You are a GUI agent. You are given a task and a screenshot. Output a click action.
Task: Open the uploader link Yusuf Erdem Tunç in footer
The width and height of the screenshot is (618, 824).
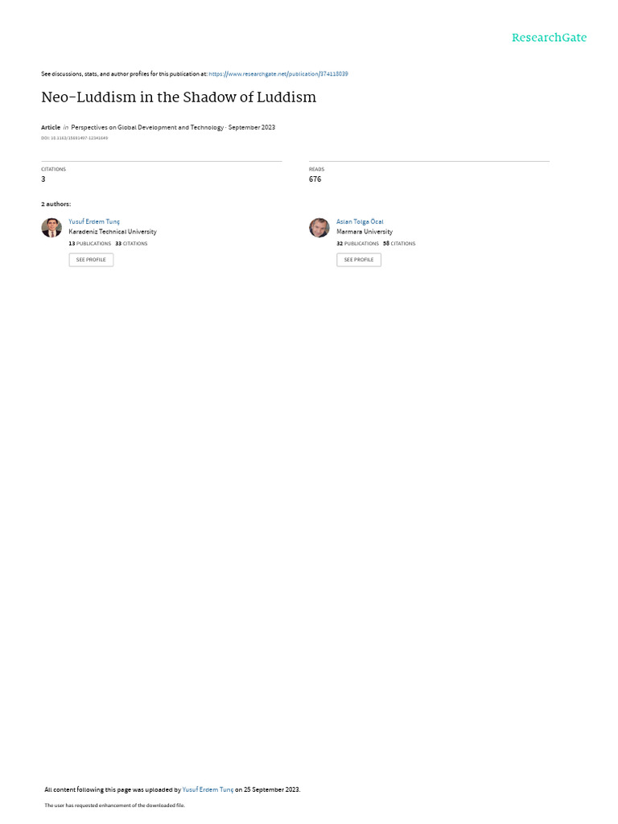coord(208,789)
